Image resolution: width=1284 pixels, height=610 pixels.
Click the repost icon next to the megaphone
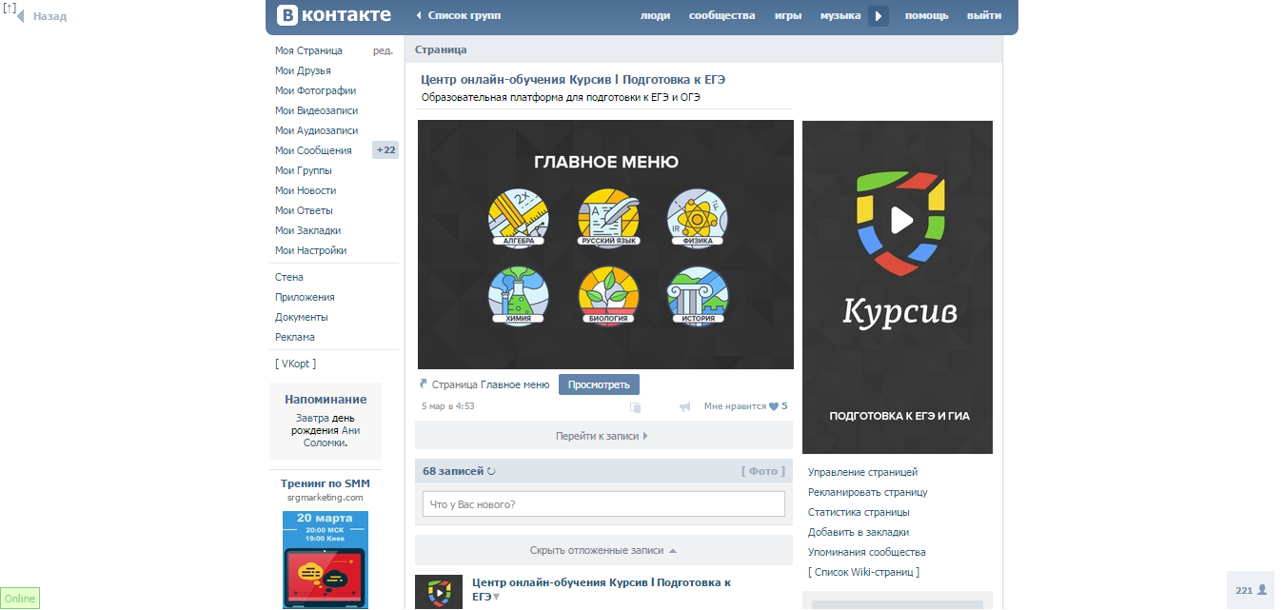tap(635, 407)
